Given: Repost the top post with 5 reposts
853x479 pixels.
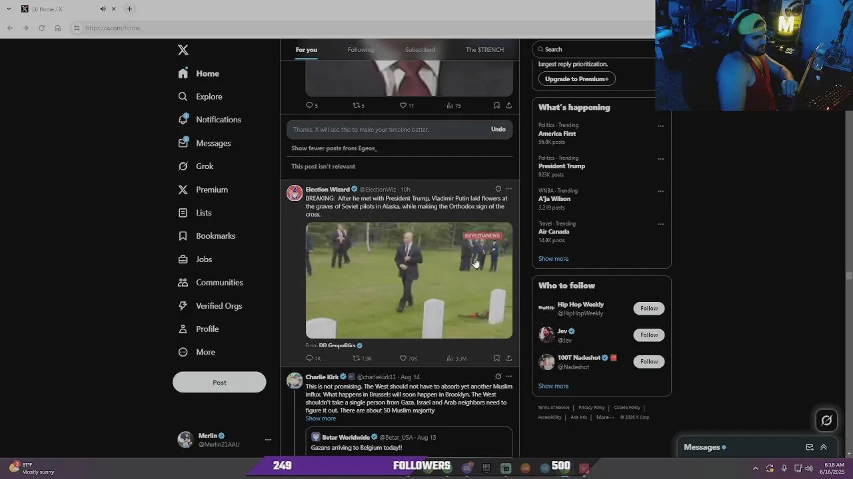Looking at the screenshot, I should pyautogui.click(x=359, y=106).
